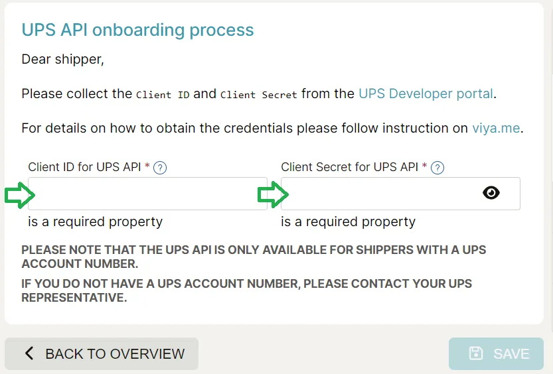This screenshot has width=553, height=374.
Task: Click the monospace "Client Secret" text in instructions
Action: (259, 95)
